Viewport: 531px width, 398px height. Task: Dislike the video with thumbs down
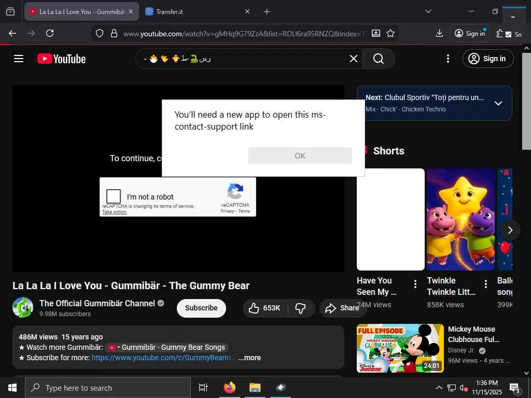pos(300,308)
